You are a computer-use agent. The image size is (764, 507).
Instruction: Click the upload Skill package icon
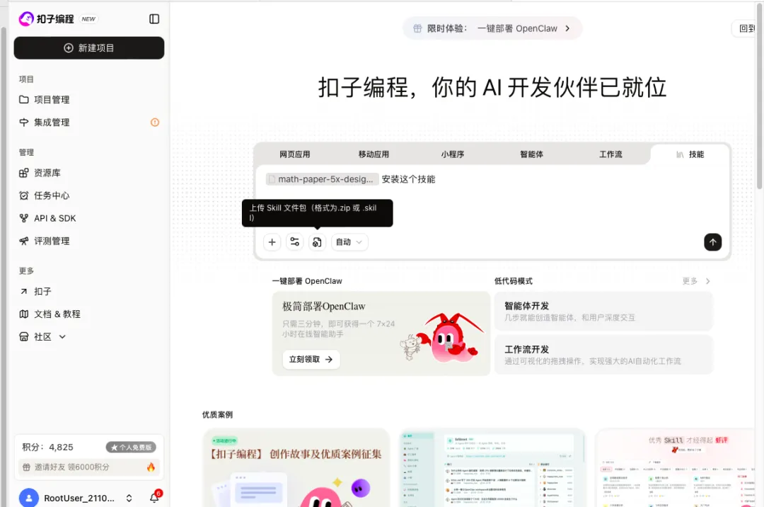click(317, 242)
